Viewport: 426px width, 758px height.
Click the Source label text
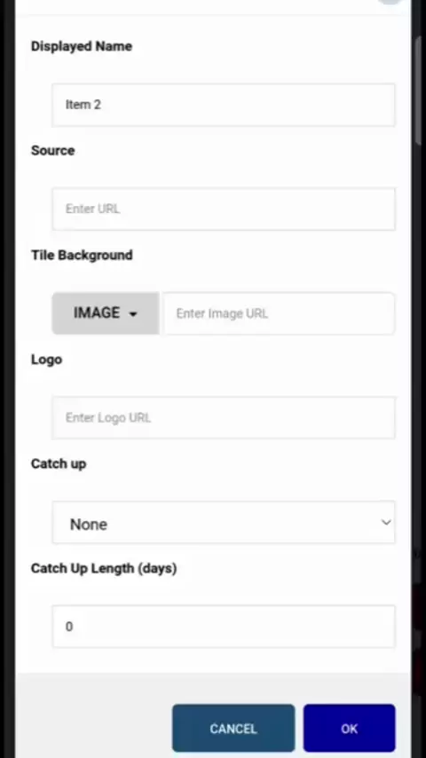[x=52, y=150]
